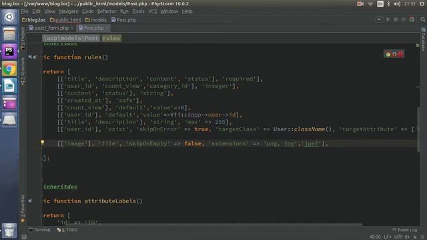Open the Ubuntu Dash launcher
This screenshot has width=427, height=240.
(x=9, y=17)
